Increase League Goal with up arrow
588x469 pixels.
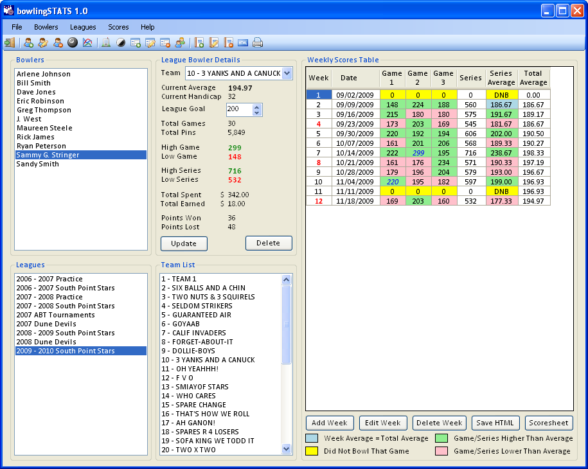257,107
